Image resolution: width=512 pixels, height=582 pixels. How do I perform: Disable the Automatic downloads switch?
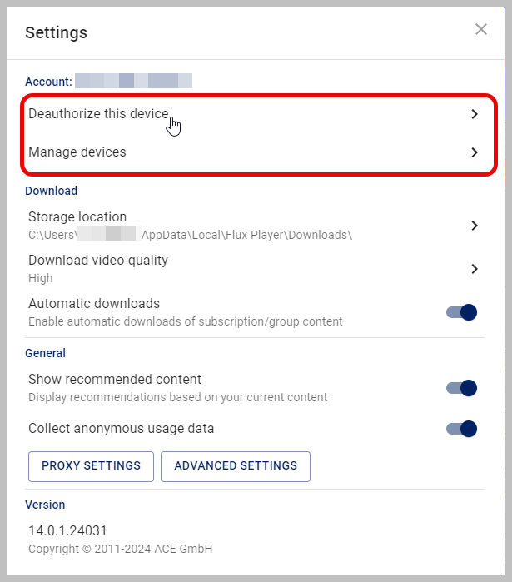click(x=461, y=312)
